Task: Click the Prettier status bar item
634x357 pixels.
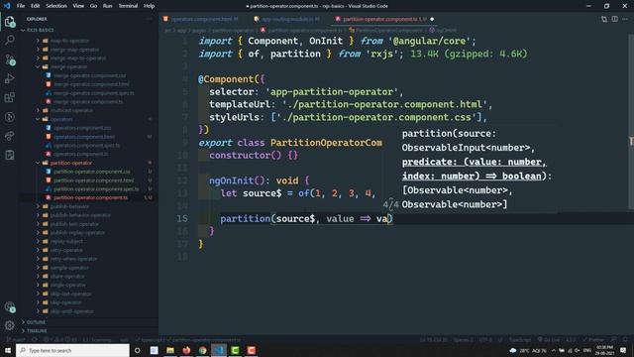Action: coord(593,339)
